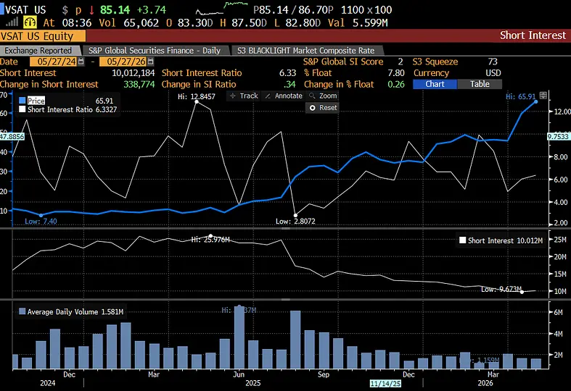This screenshot has height=391, width=571.
Task: Click the Hi: 12.8457 peak marker
Action: pos(197,102)
